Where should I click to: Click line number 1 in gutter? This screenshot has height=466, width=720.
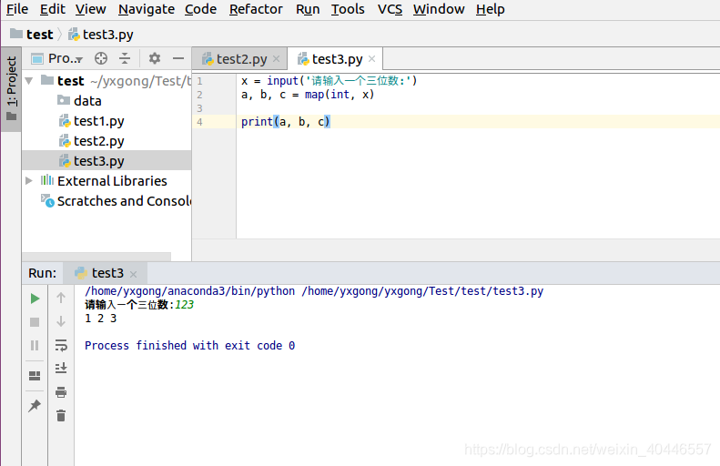point(199,81)
